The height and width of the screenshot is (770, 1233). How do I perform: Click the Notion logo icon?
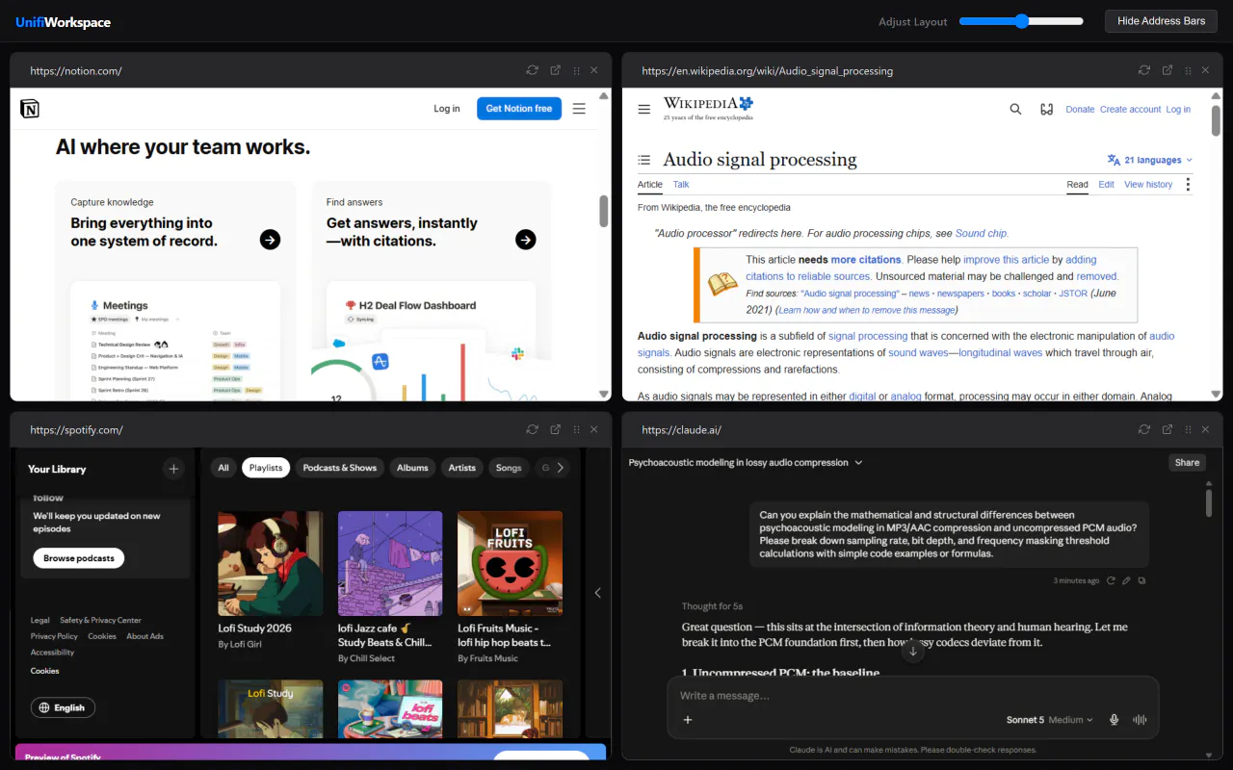tap(30, 109)
